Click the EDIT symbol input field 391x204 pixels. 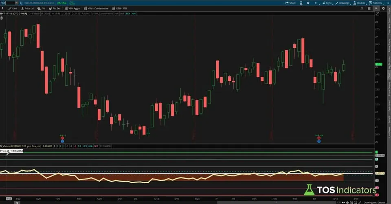click(7, 3)
